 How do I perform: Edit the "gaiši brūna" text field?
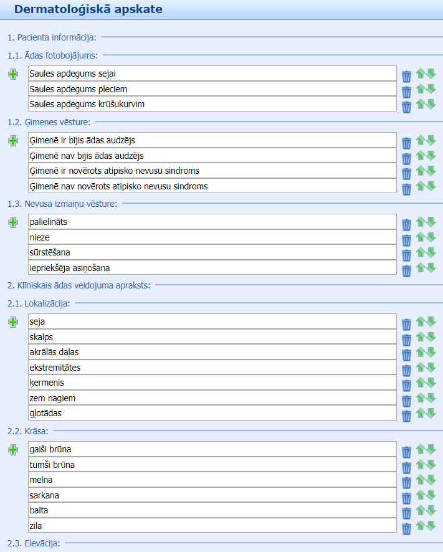(212, 449)
